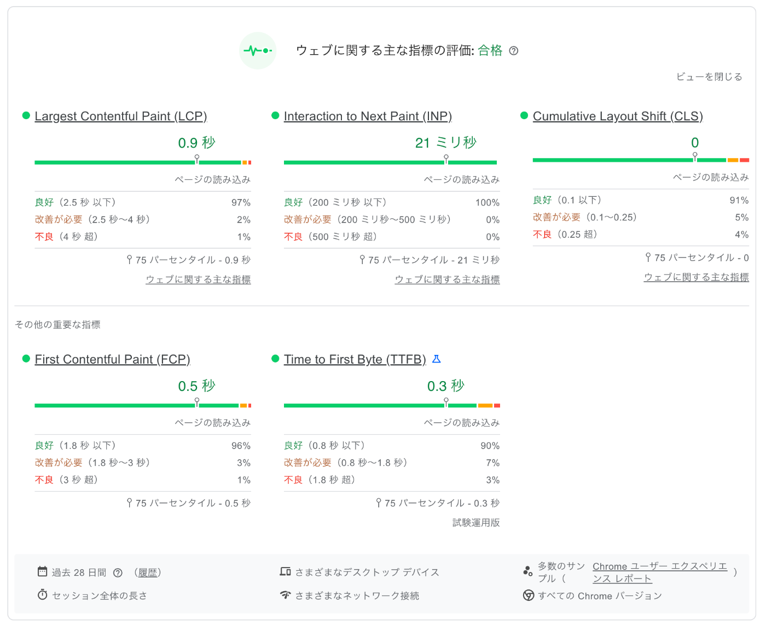Click stopwatch icon beside セッション全体の長さ
766x625 pixels.
42,595
